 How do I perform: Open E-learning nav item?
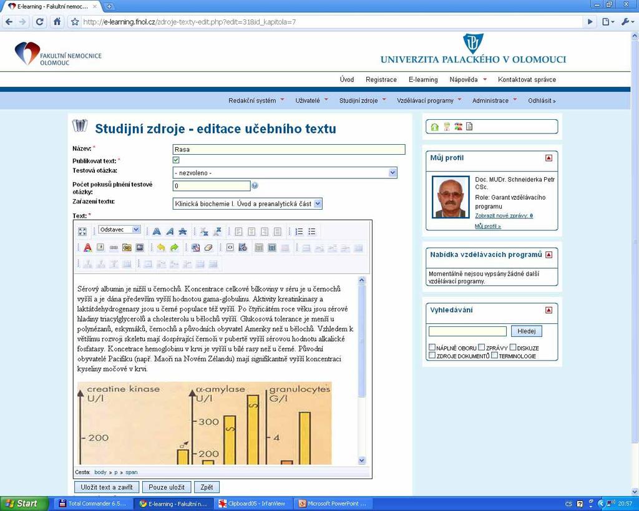[x=423, y=79]
